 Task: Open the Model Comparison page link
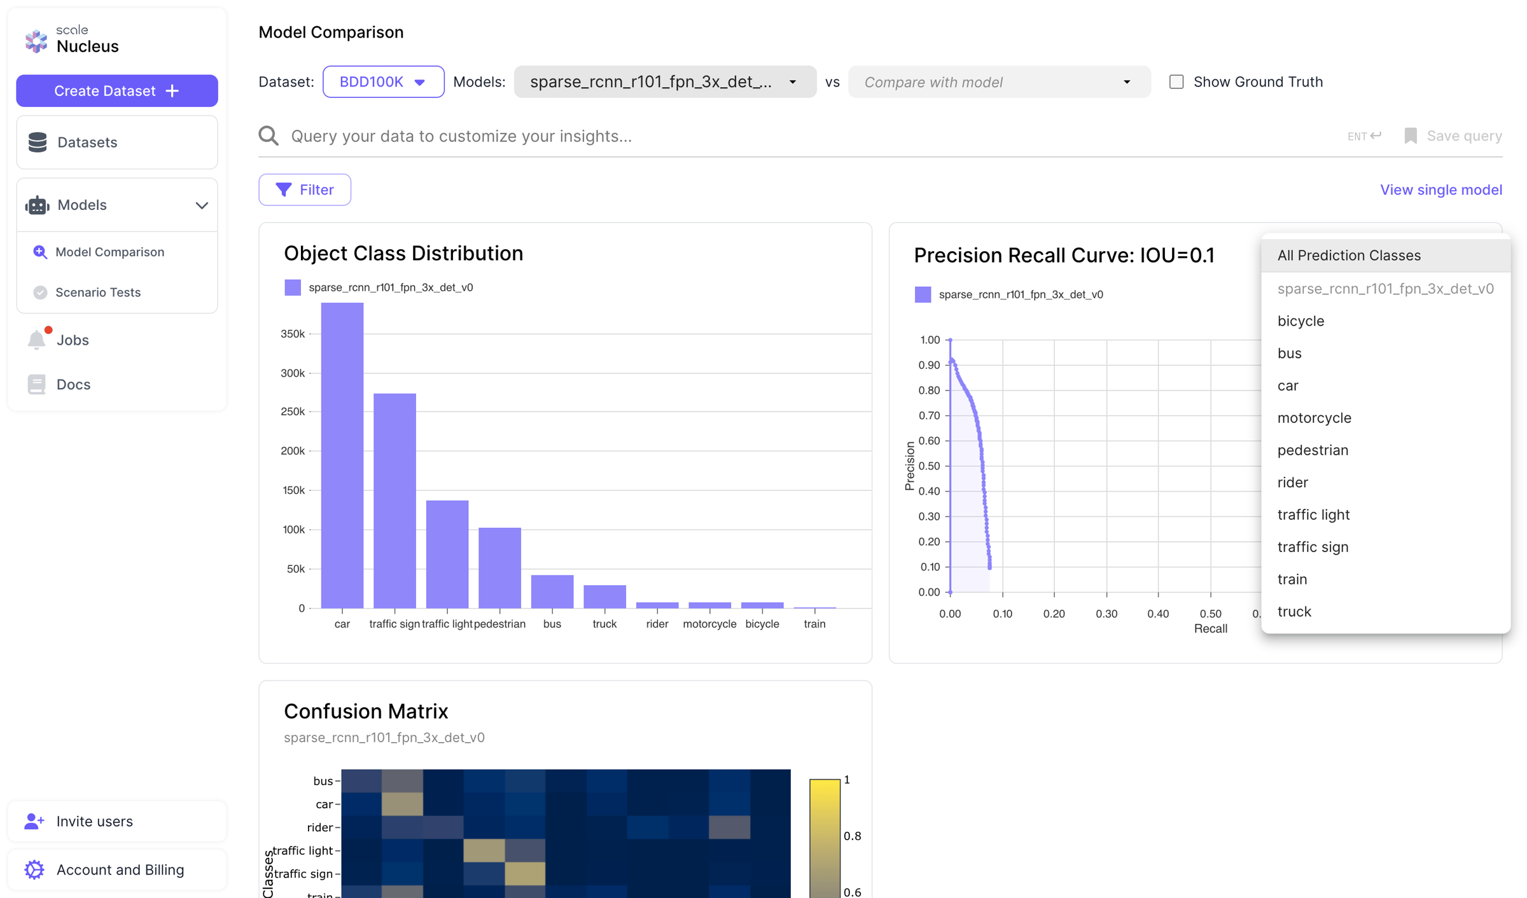(110, 252)
